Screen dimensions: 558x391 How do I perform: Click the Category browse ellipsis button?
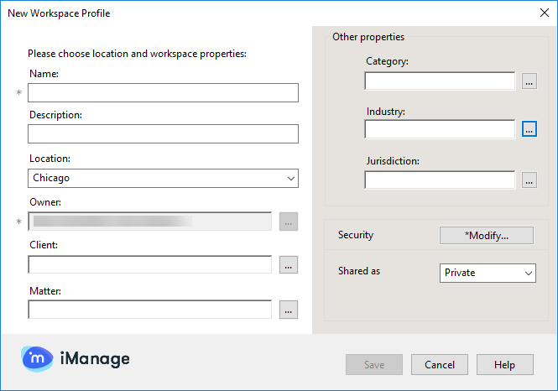click(529, 81)
